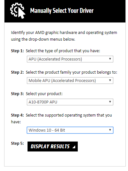Click the Step 4 label

coord(17,115)
